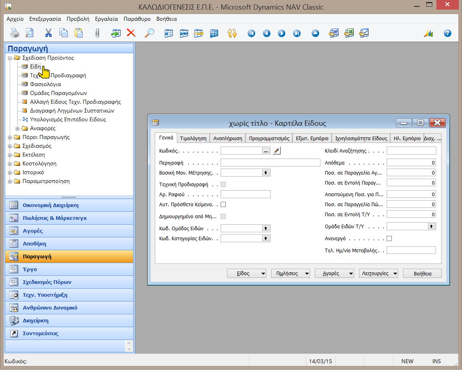Open the Επεξεργασία menu
This screenshot has width=462, height=370.
(x=45, y=19)
